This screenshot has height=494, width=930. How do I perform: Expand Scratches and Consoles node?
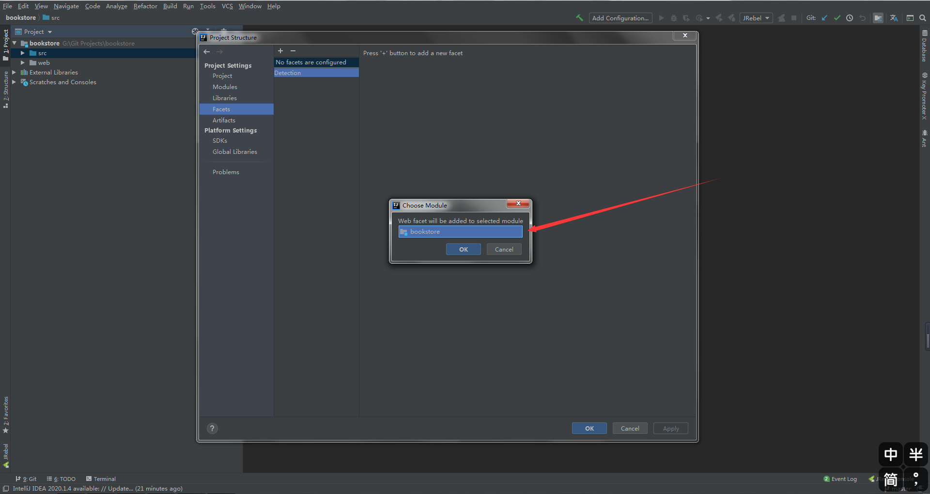14,82
